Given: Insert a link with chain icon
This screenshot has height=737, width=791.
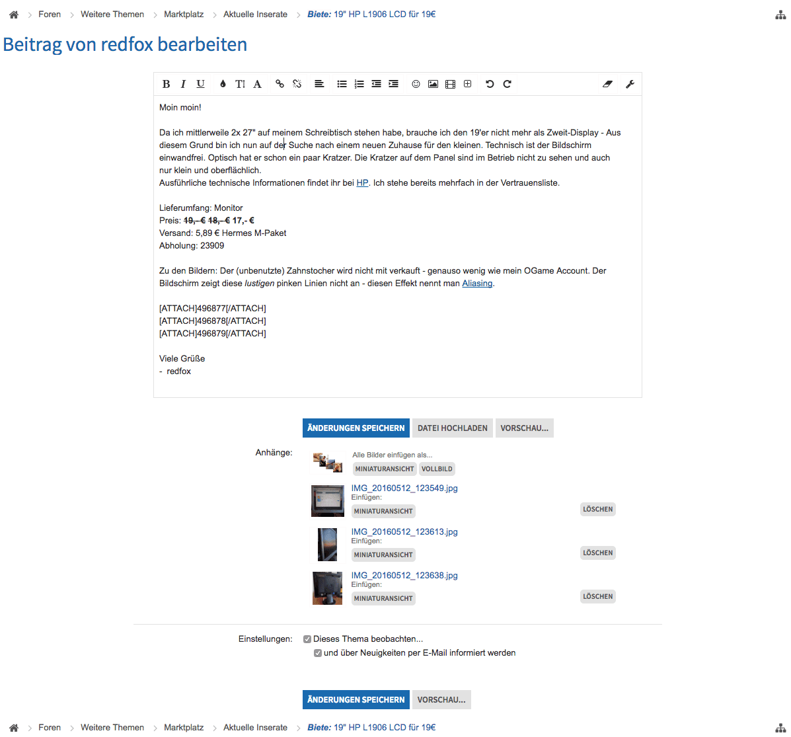Looking at the screenshot, I should pos(280,84).
